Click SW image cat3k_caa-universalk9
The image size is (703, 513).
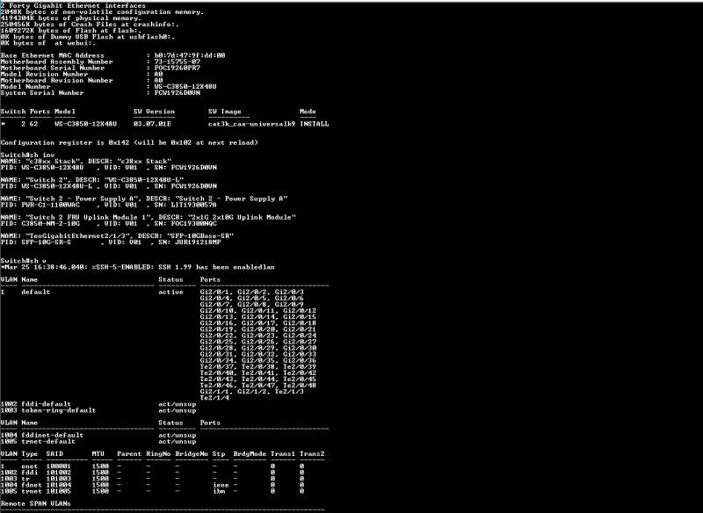coord(252,124)
